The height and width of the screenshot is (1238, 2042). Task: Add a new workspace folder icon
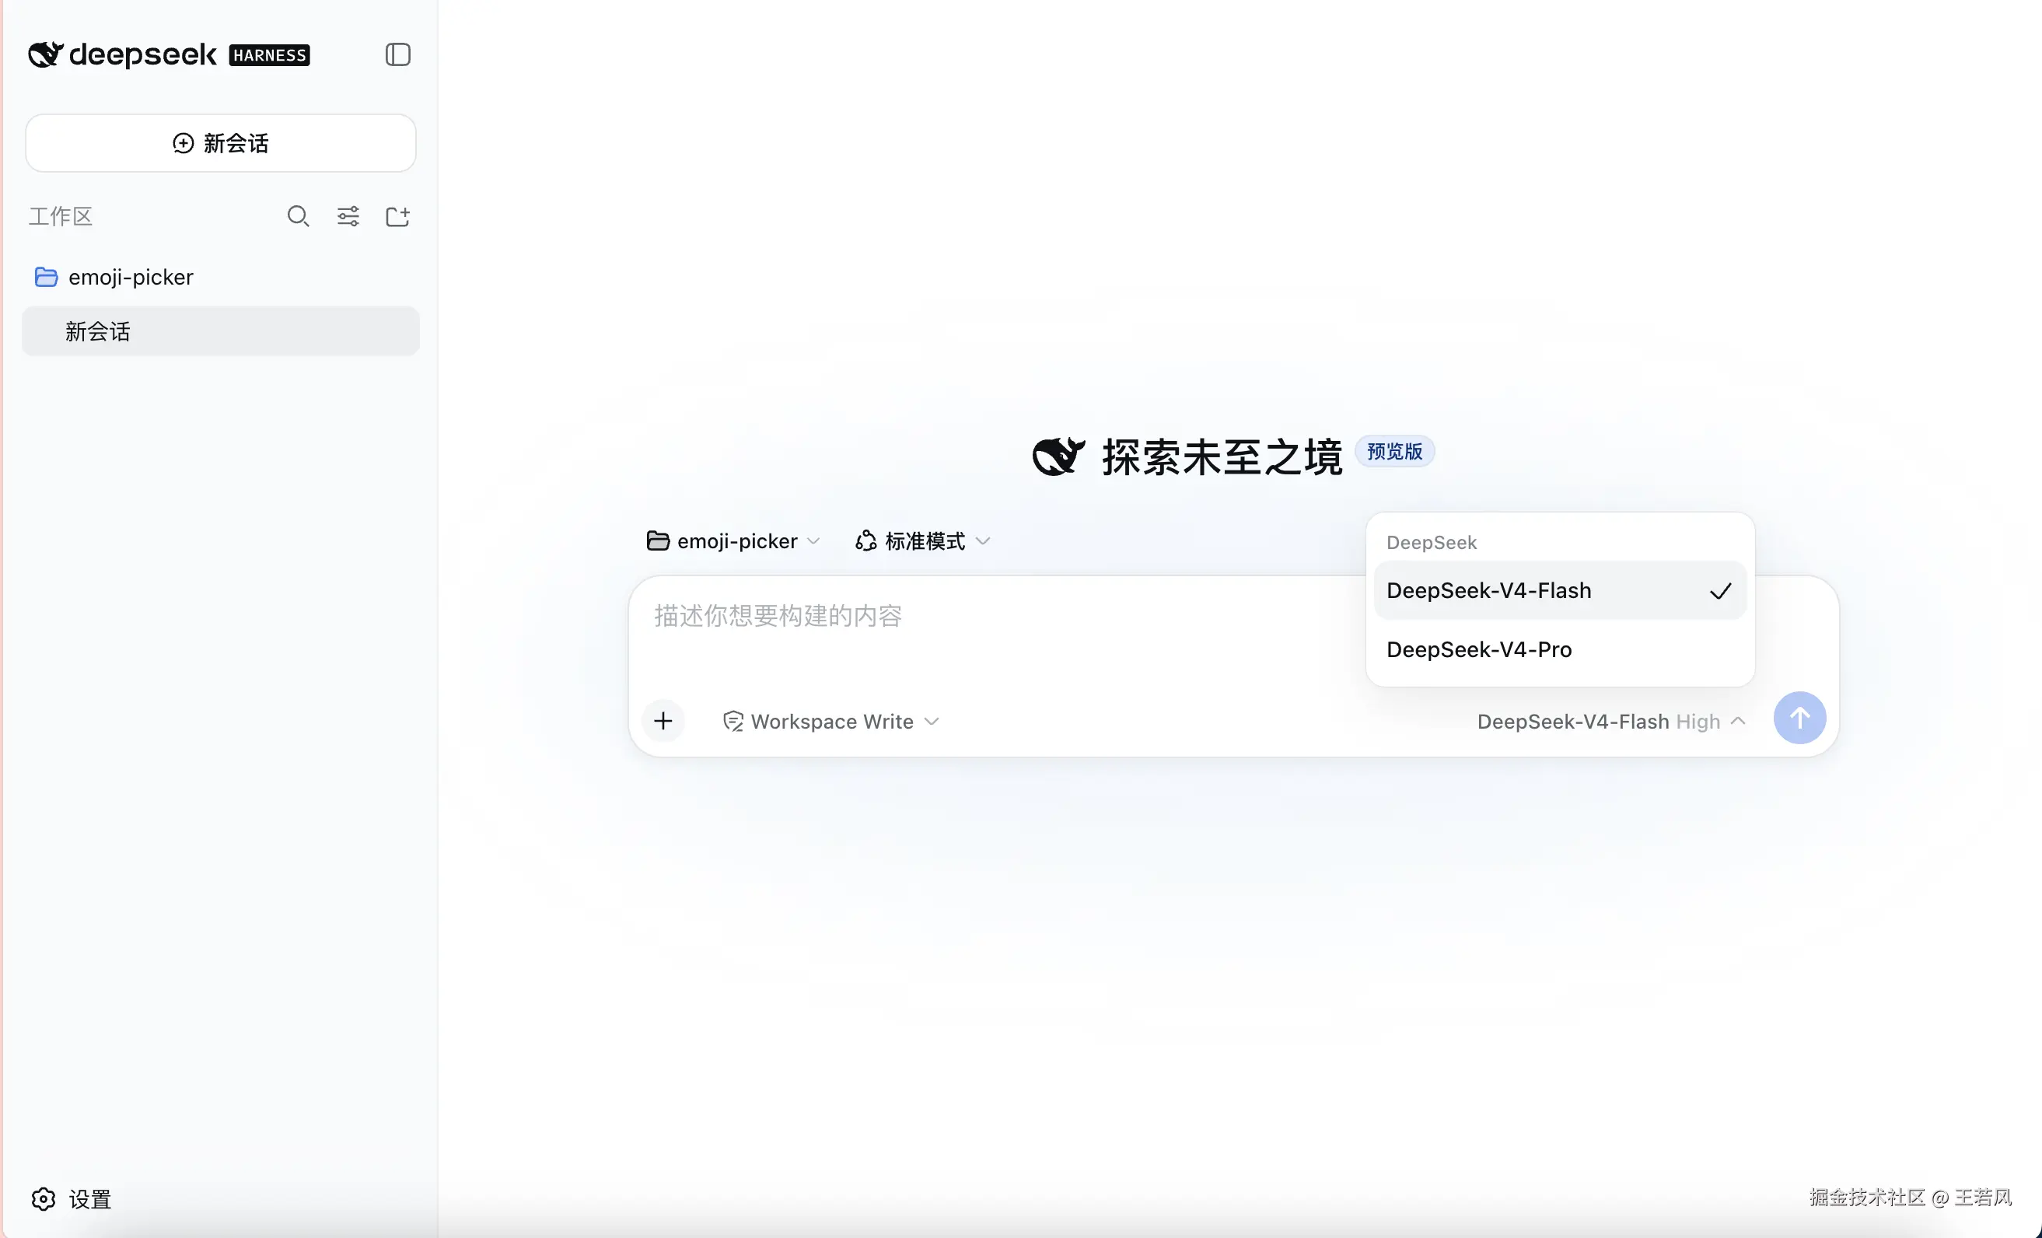coord(398,216)
